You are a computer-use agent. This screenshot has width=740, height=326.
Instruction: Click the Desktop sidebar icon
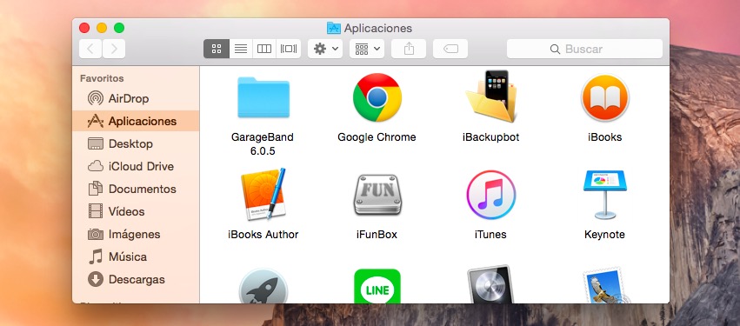[x=96, y=143]
